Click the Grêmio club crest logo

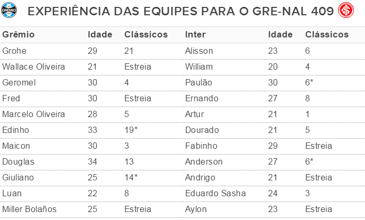(9, 10)
